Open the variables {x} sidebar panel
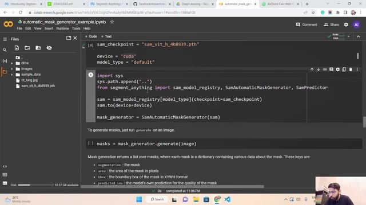This screenshot has width=366, height=205. tap(5, 61)
